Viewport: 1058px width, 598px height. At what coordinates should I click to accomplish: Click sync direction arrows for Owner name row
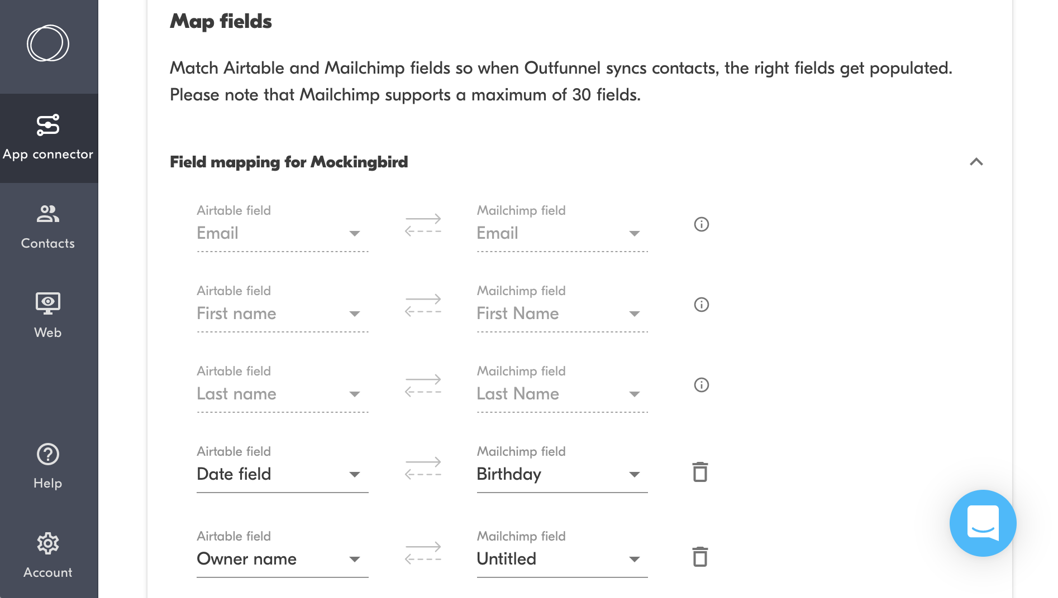[423, 553]
